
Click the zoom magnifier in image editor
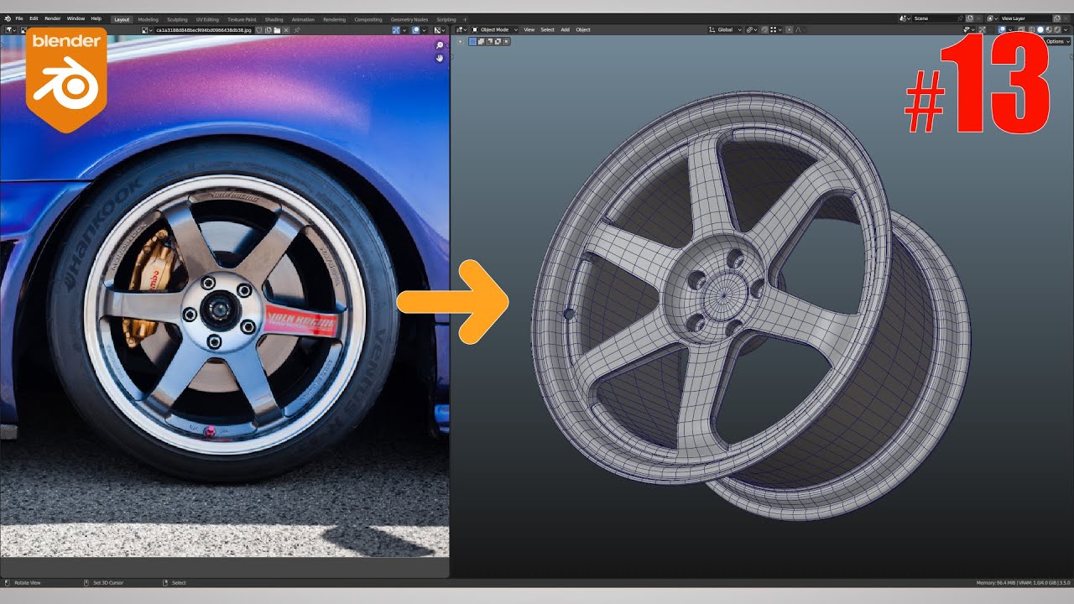point(440,44)
